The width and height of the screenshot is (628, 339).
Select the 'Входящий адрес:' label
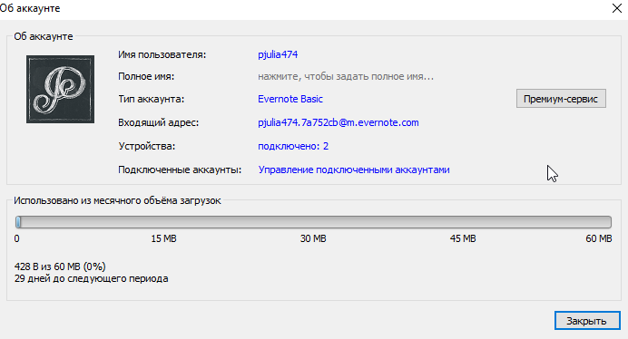pyautogui.click(x=158, y=122)
